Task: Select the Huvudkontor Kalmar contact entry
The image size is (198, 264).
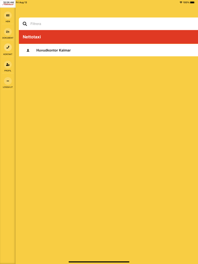Action: [108, 50]
